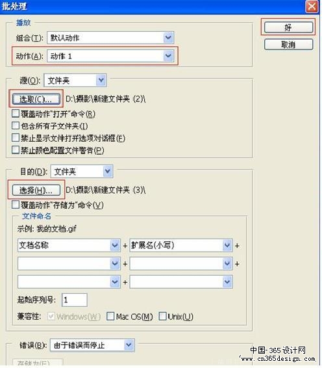Expand the empty second-row left naming dropdown
The height and width of the screenshot is (368, 322).
coord(69,263)
